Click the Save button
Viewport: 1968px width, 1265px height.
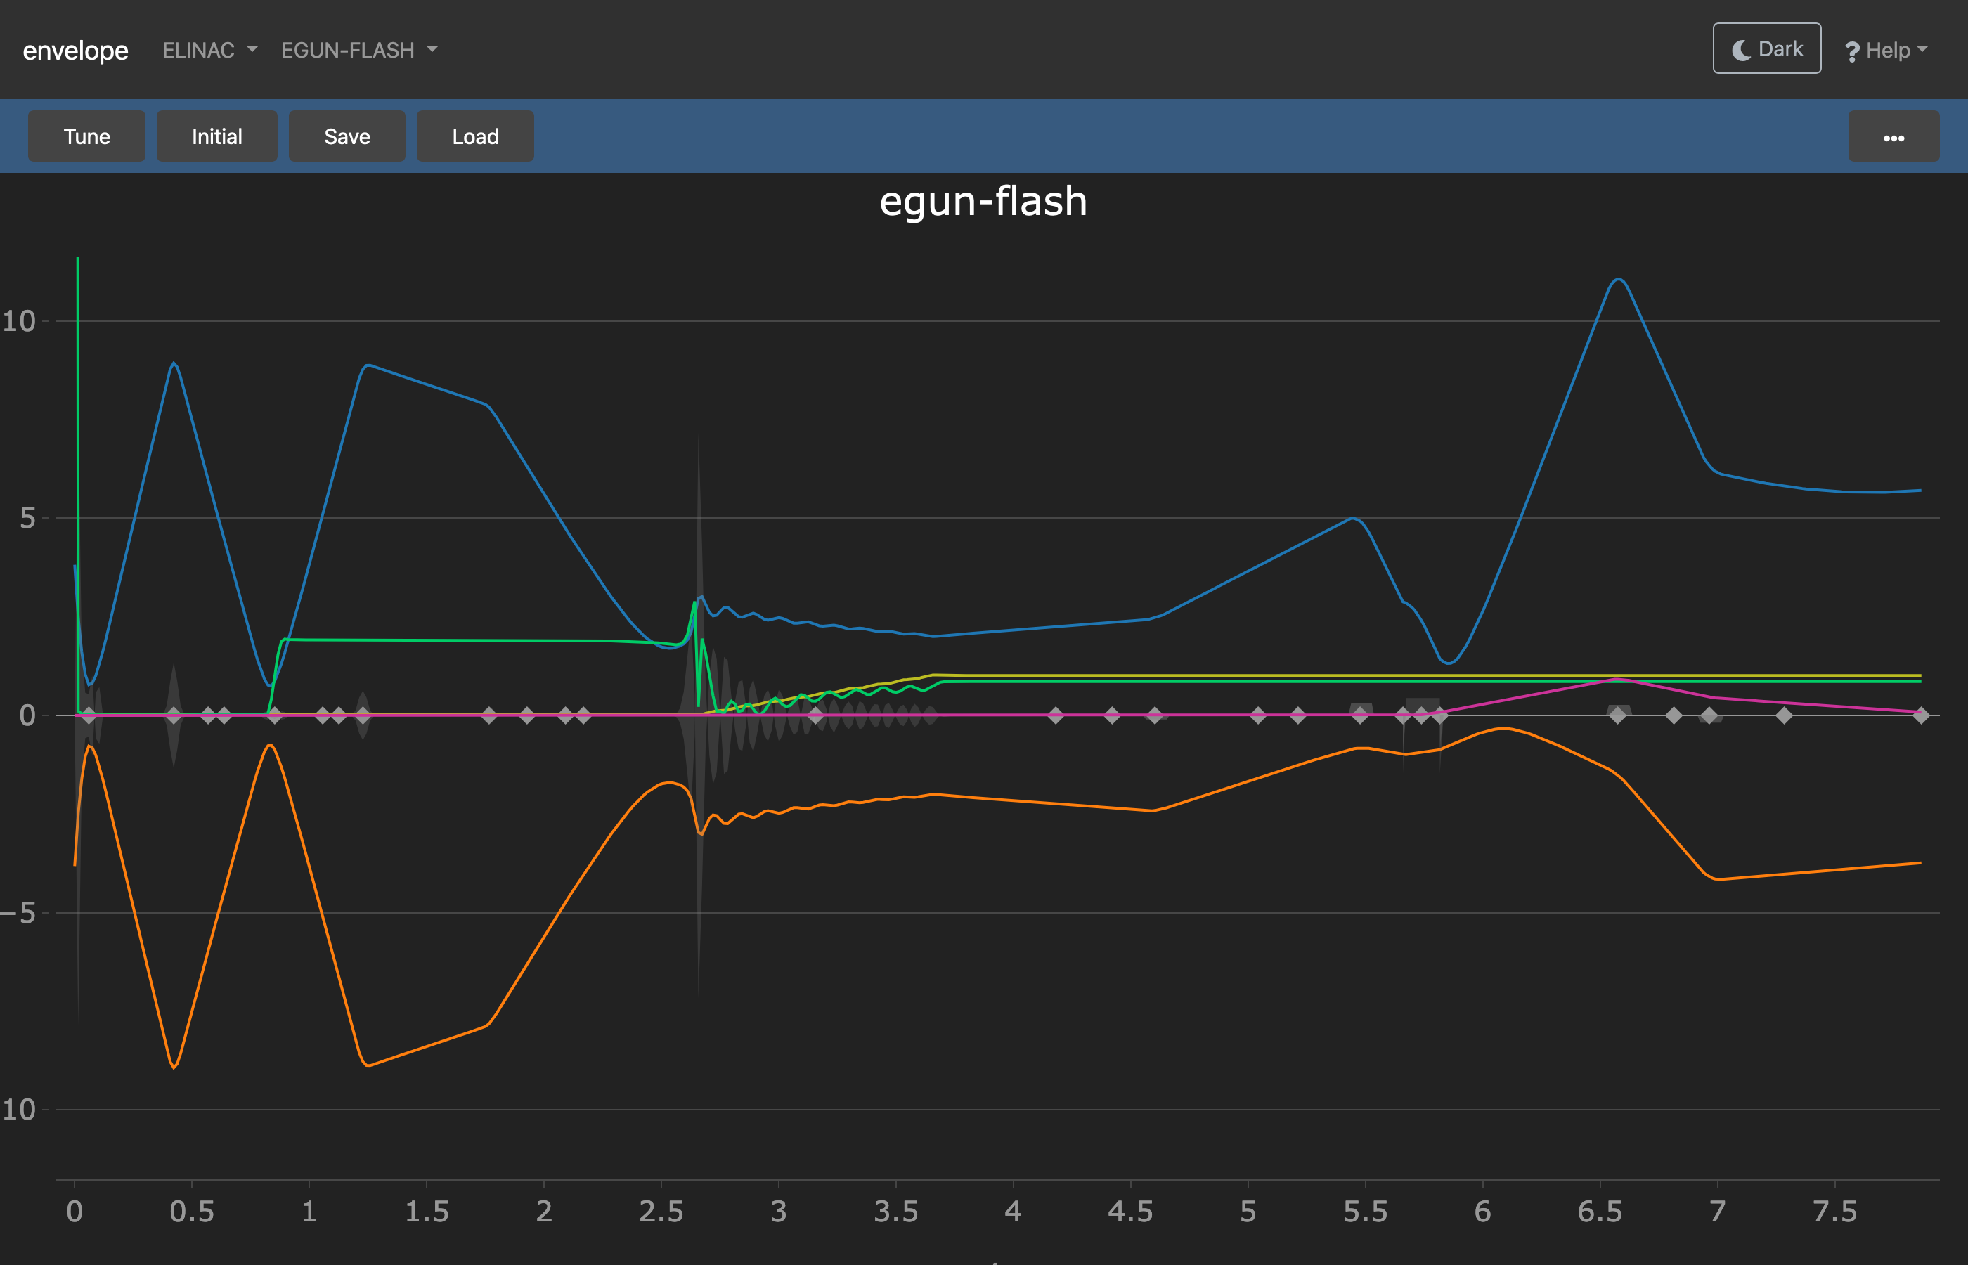pos(347,136)
